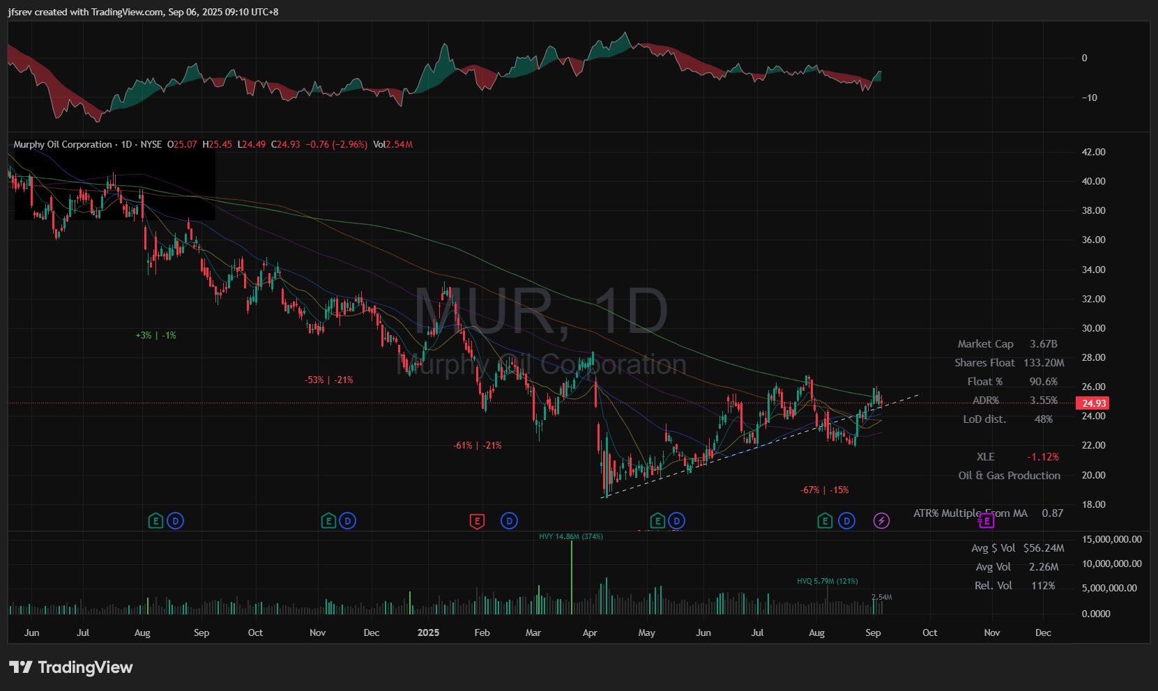
Task: Click the purple lightning bolt news marker
Action: click(881, 520)
